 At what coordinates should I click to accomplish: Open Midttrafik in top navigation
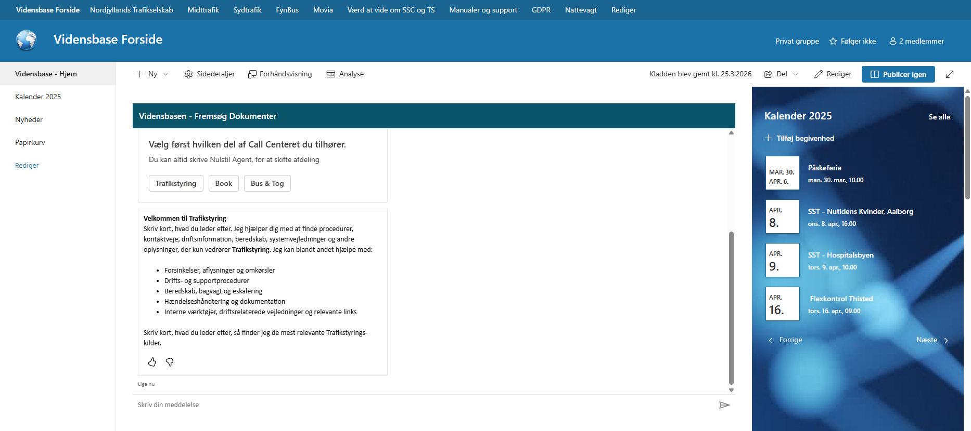(203, 10)
